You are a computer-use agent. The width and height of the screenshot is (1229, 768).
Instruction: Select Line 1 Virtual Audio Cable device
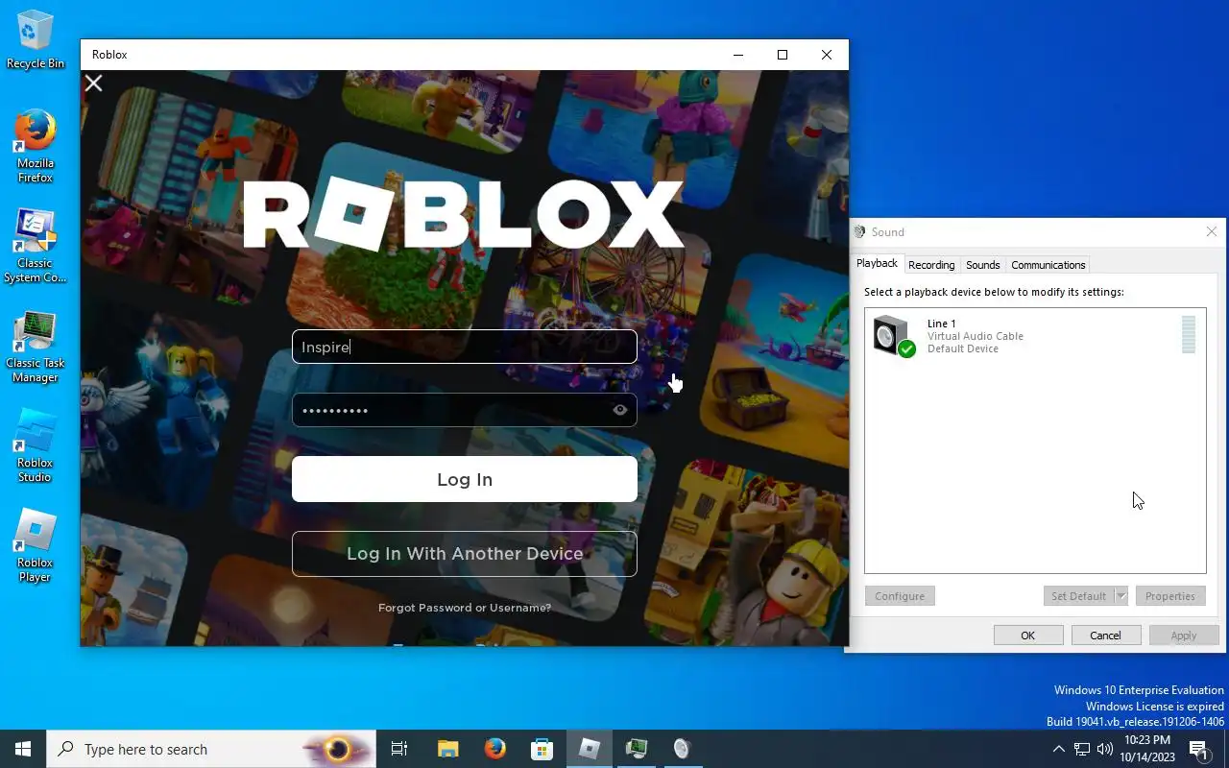pos(1035,336)
